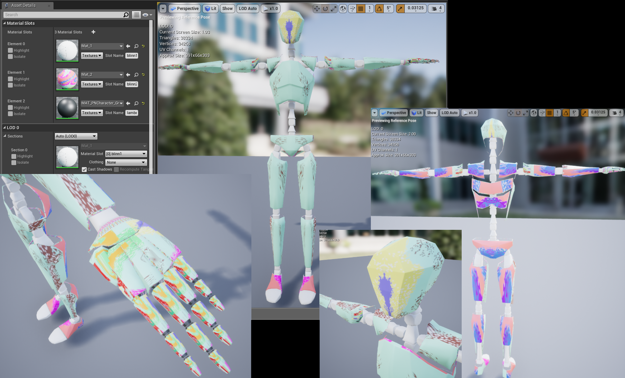Open Textures button for Element 1

[x=92, y=84]
